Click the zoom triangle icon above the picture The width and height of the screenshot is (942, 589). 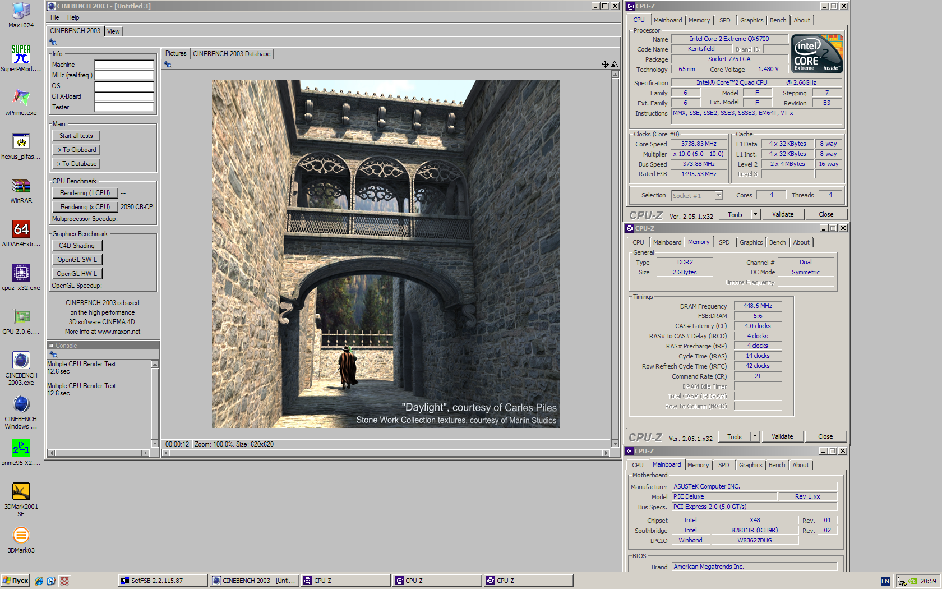[615, 64]
